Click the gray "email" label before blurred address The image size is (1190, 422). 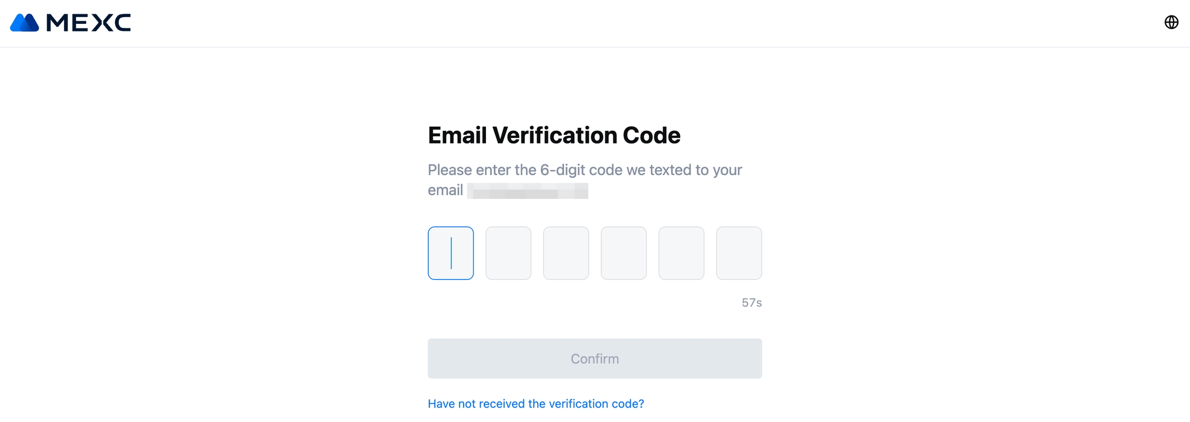[x=445, y=191]
